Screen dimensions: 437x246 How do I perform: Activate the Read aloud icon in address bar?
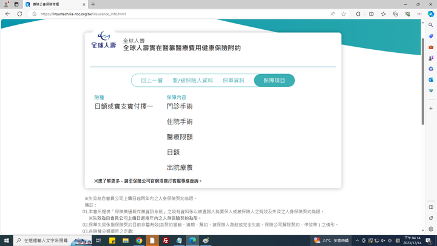click(x=333, y=13)
